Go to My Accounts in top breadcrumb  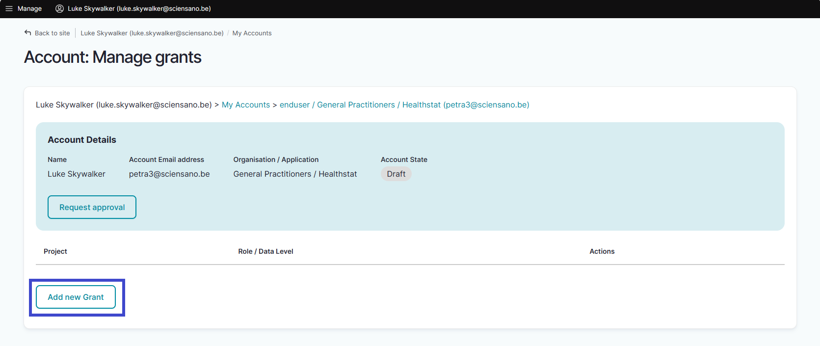(x=252, y=33)
